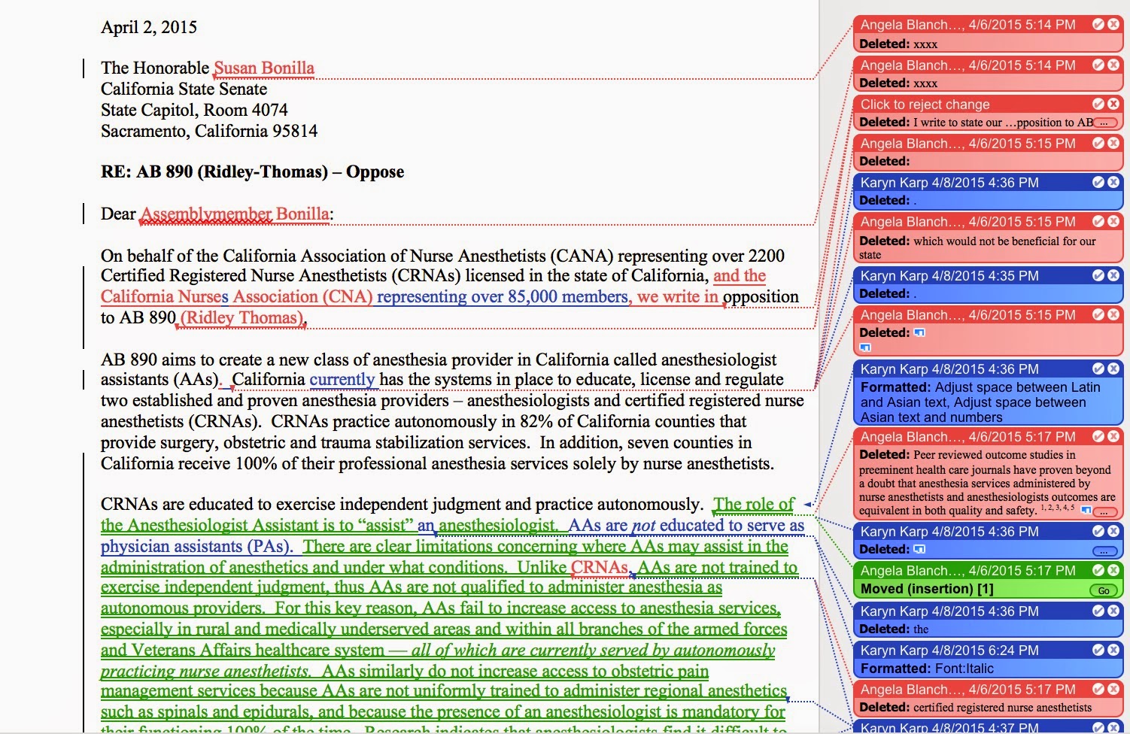Reject the 'Adjust space between Latin' formatting change

tap(1113, 369)
